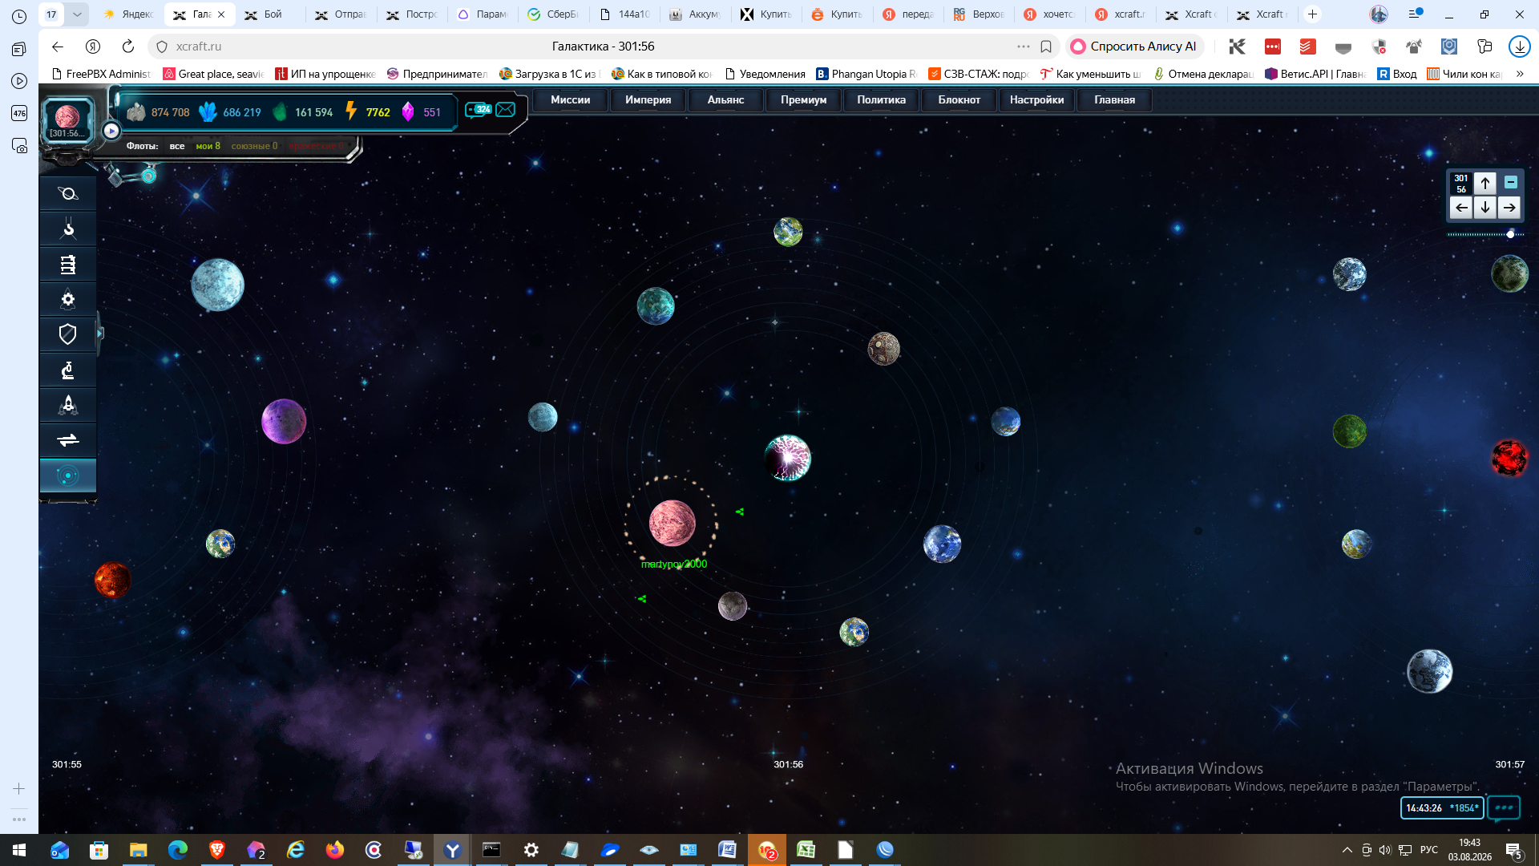Open the stacked-blocks build queue sidebar icon
The image size is (1539, 866).
tap(68, 264)
